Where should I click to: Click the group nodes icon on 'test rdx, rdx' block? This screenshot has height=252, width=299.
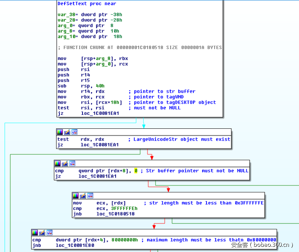click(x=74, y=132)
